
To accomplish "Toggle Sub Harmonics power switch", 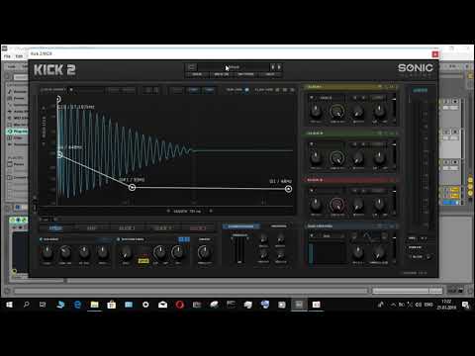I will pyautogui.click(x=118, y=239).
